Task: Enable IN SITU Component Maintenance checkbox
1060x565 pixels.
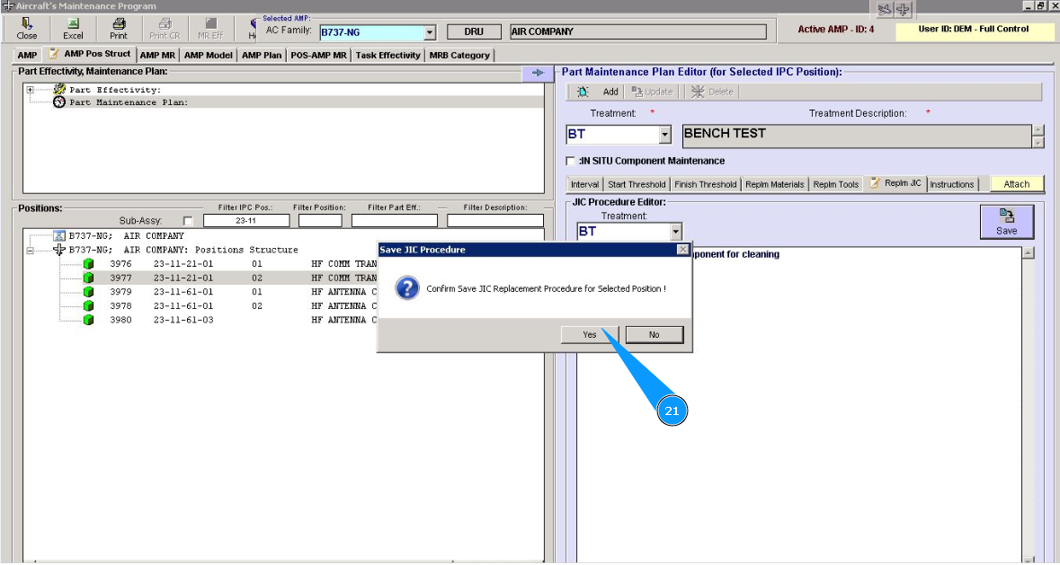Action: pos(571,161)
